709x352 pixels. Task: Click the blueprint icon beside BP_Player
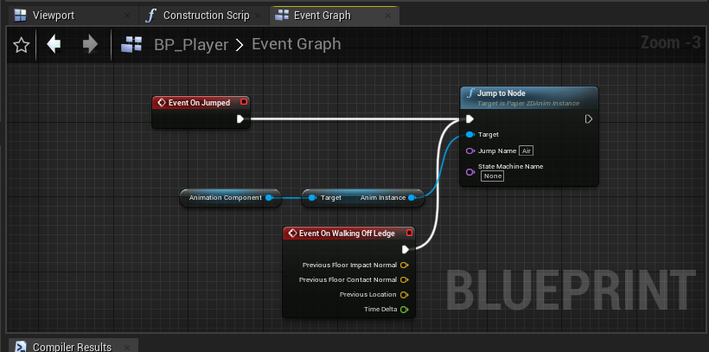tap(132, 45)
